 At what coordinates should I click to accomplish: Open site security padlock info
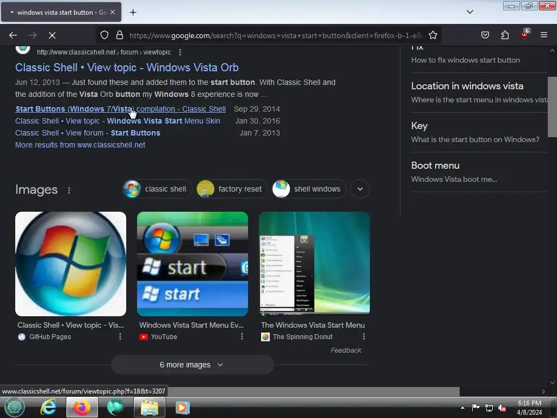click(x=120, y=35)
